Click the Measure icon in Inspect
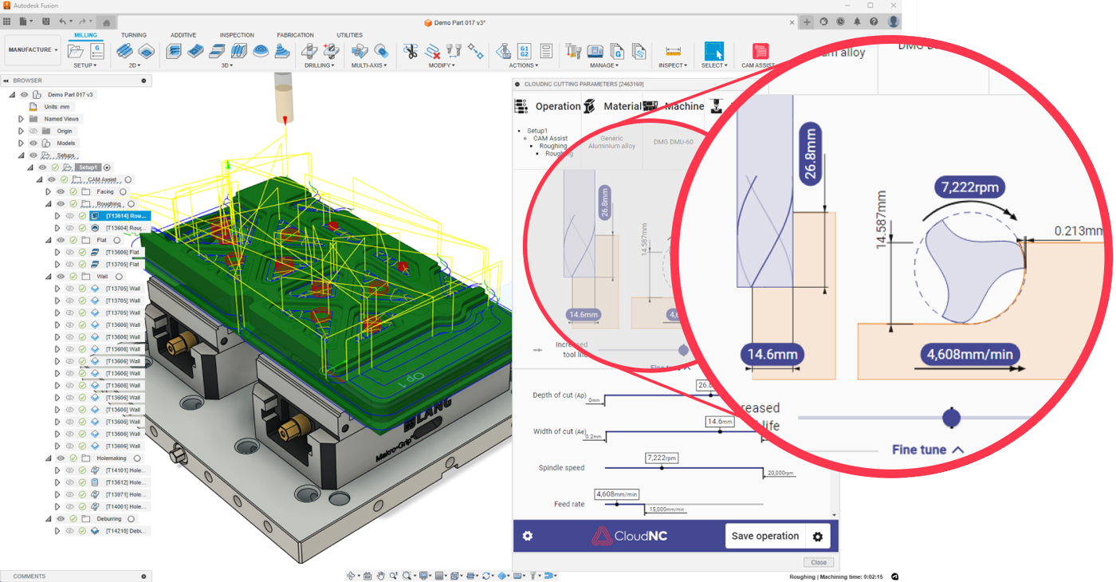 [x=673, y=51]
